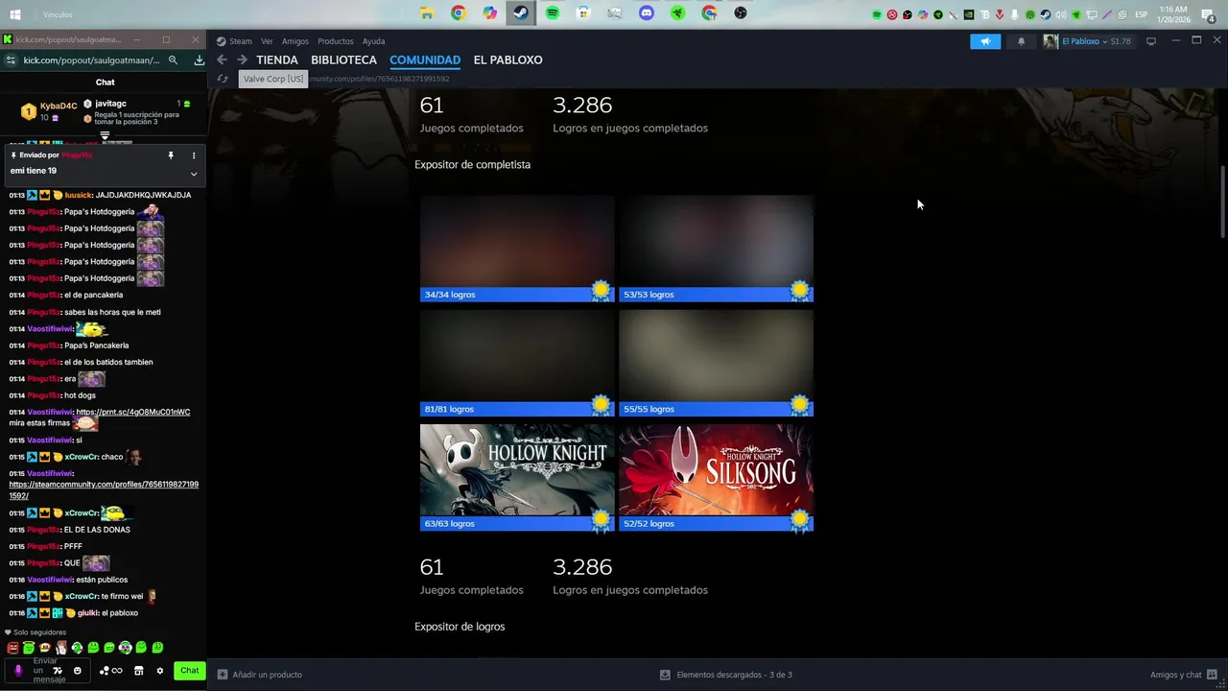
Task: Switch to the BIBLIOTECA tab
Action: [x=343, y=60]
